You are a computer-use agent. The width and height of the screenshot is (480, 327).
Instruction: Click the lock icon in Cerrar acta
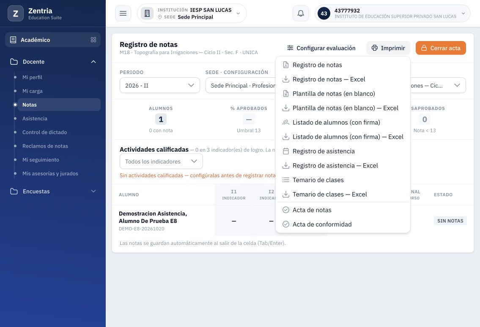click(x=424, y=48)
